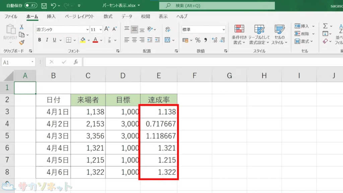Open the number format dropdown 標準
This screenshot has height=193, width=343.
[223, 29]
